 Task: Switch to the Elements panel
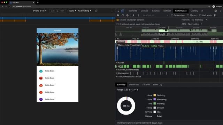pyautogui.click(x=133, y=11)
